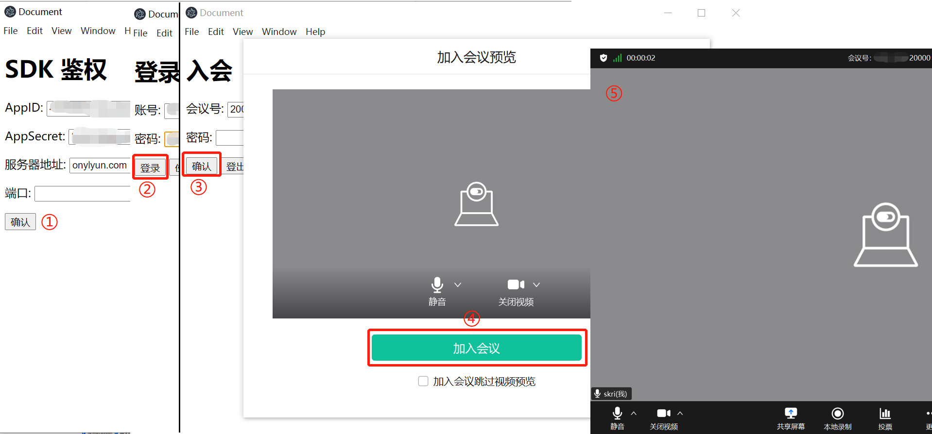The height and width of the screenshot is (434, 932).
Task: Click the 登录 login button
Action: [150, 168]
